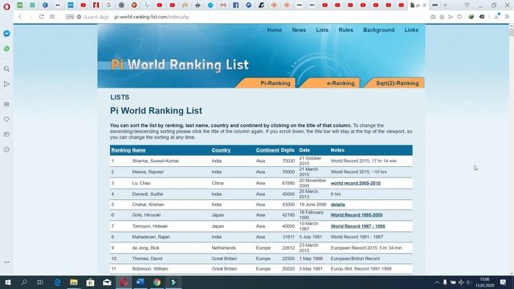Image resolution: width=514 pixels, height=289 pixels.
Task: Open the Windows Start menu
Action: click(x=7, y=282)
